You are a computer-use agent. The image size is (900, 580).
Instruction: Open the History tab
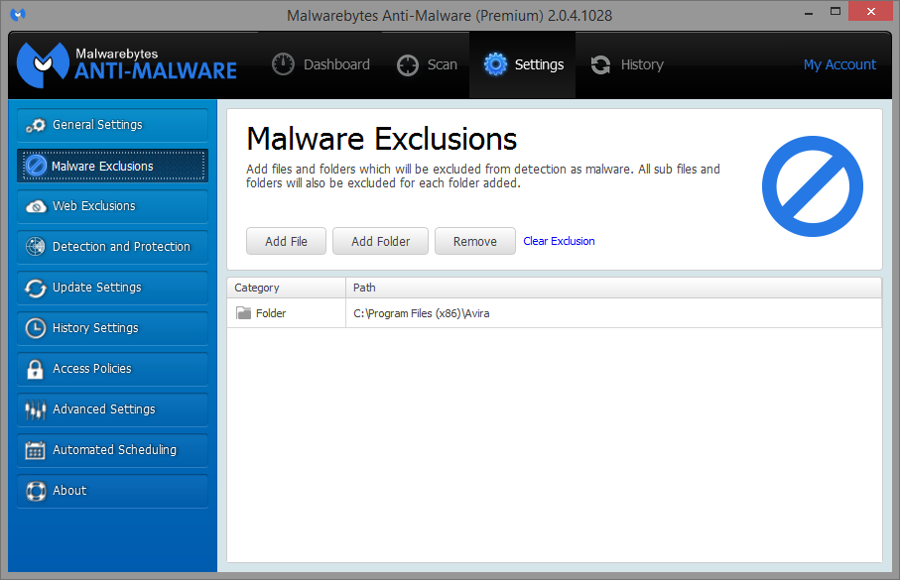627,64
